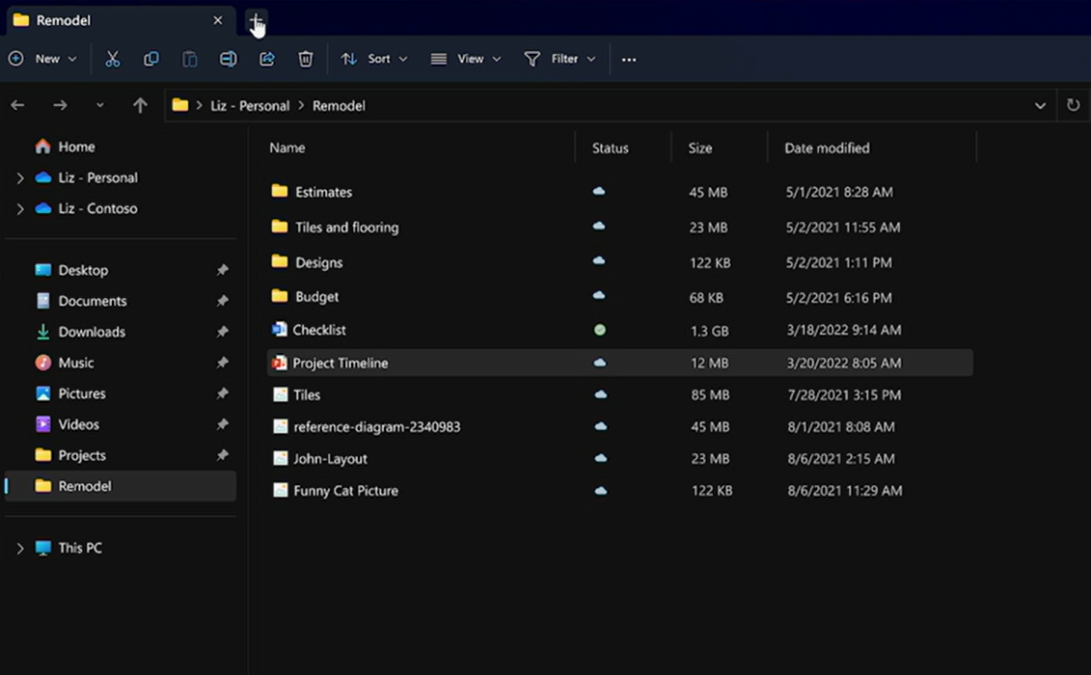Screen dimensions: 1091x675
Task: Click the Refresh icon beside address bar
Action: pos(1073,105)
